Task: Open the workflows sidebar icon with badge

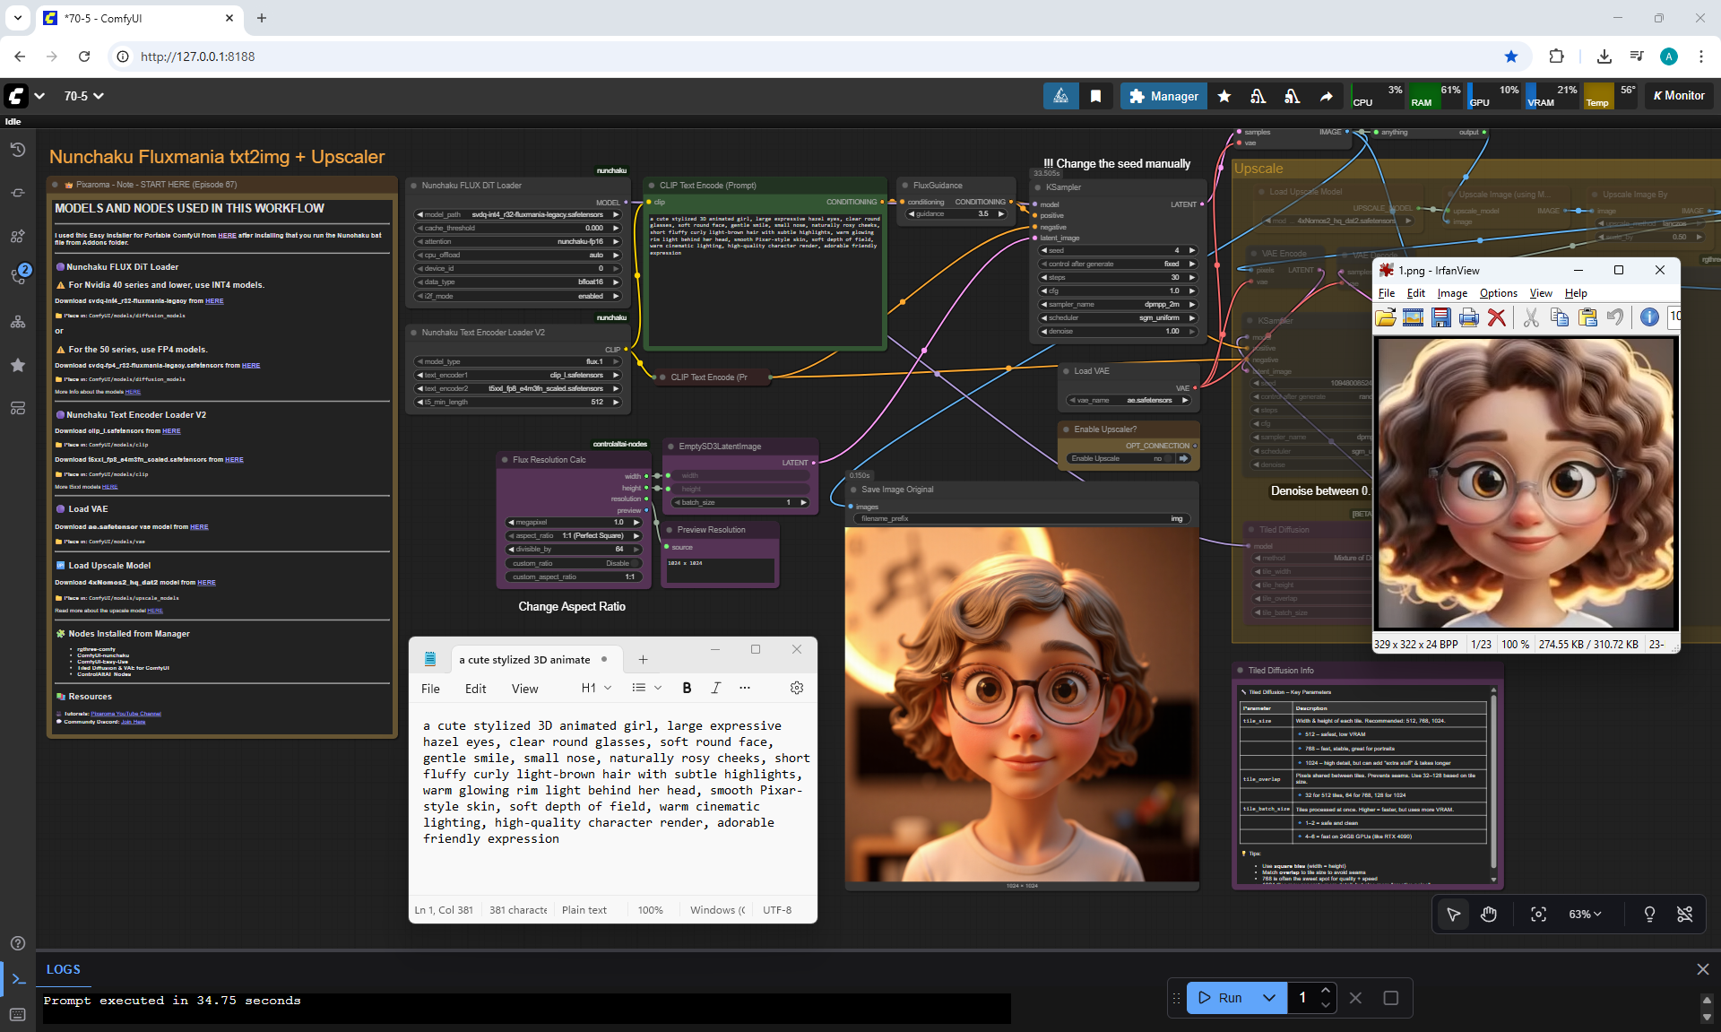Action: point(17,275)
